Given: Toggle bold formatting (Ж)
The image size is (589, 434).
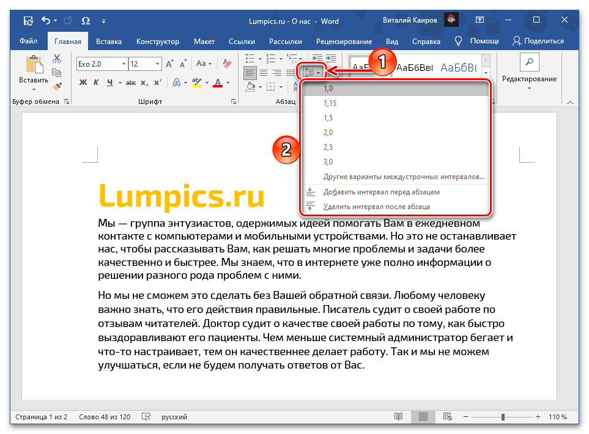Looking at the screenshot, I should [x=83, y=82].
